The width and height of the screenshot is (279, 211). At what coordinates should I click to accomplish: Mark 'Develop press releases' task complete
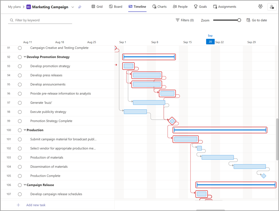pos(20,75)
